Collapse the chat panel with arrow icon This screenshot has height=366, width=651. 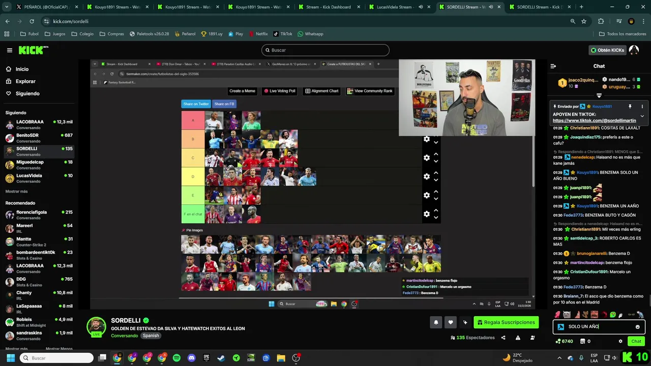(553, 66)
